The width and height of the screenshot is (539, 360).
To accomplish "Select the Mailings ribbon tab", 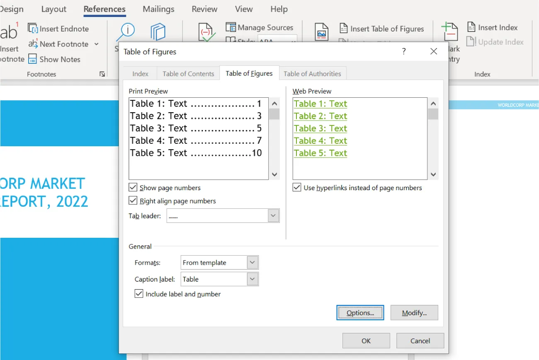I will pyautogui.click(x=158, y=9).
